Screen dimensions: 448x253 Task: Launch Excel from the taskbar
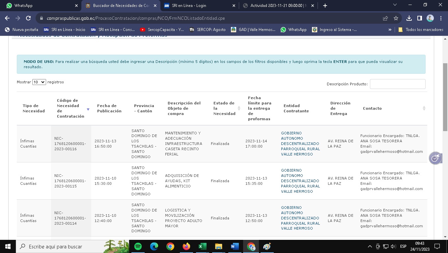coord(202,246)
